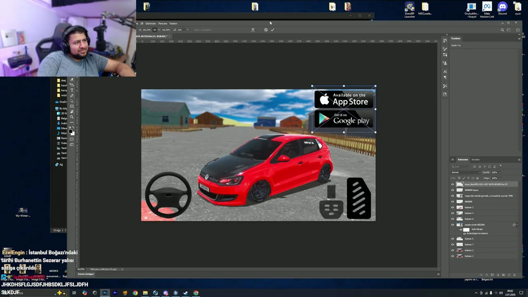The image size is (528, 297).
Task: Select the Paint Bucket tool
Action: click(72, 85)
